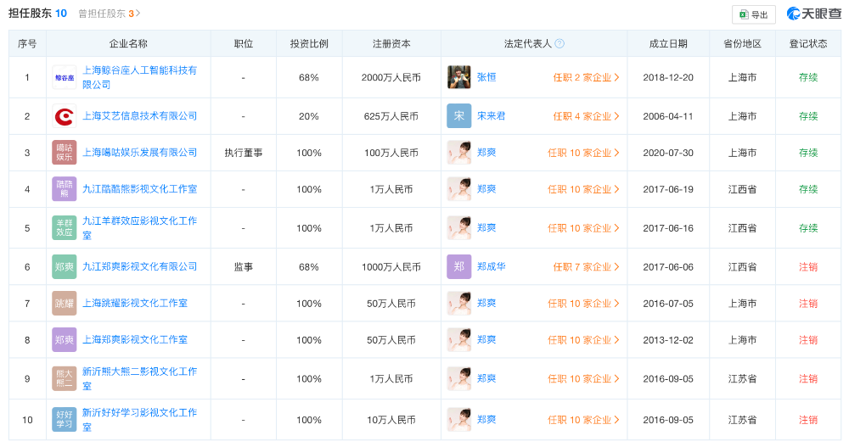Expand 任职 10 家企业 in 新沂熊大熊二 row
Image resolution: width=849 pixels, height=447 pixels.
(583, 379)
